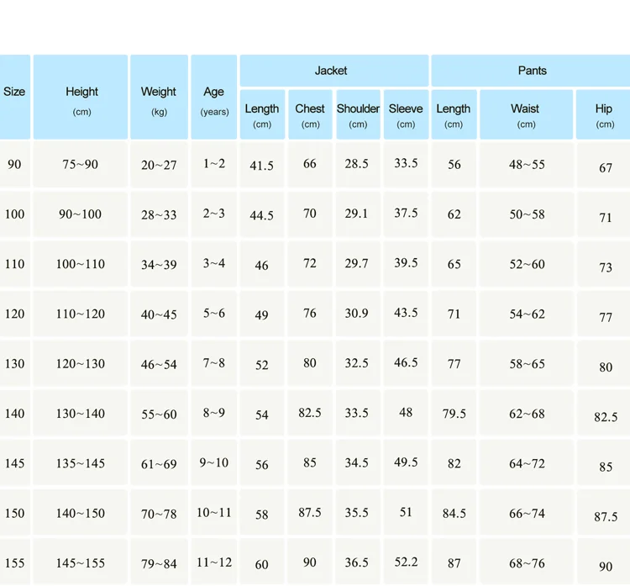The width and height of the screenshot is (630, 586).
Task: Select the 20~27 weight cell
Action: (159, 166)
